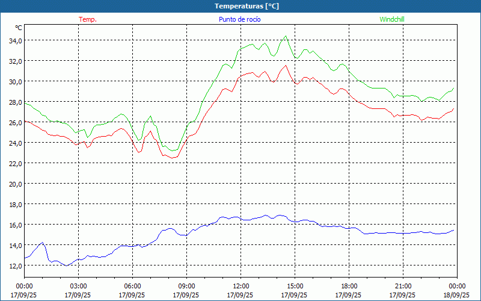Screen dimensions: 481x301
Task: Pick the 12:00 time axis marker
Action: pos(240,286)
